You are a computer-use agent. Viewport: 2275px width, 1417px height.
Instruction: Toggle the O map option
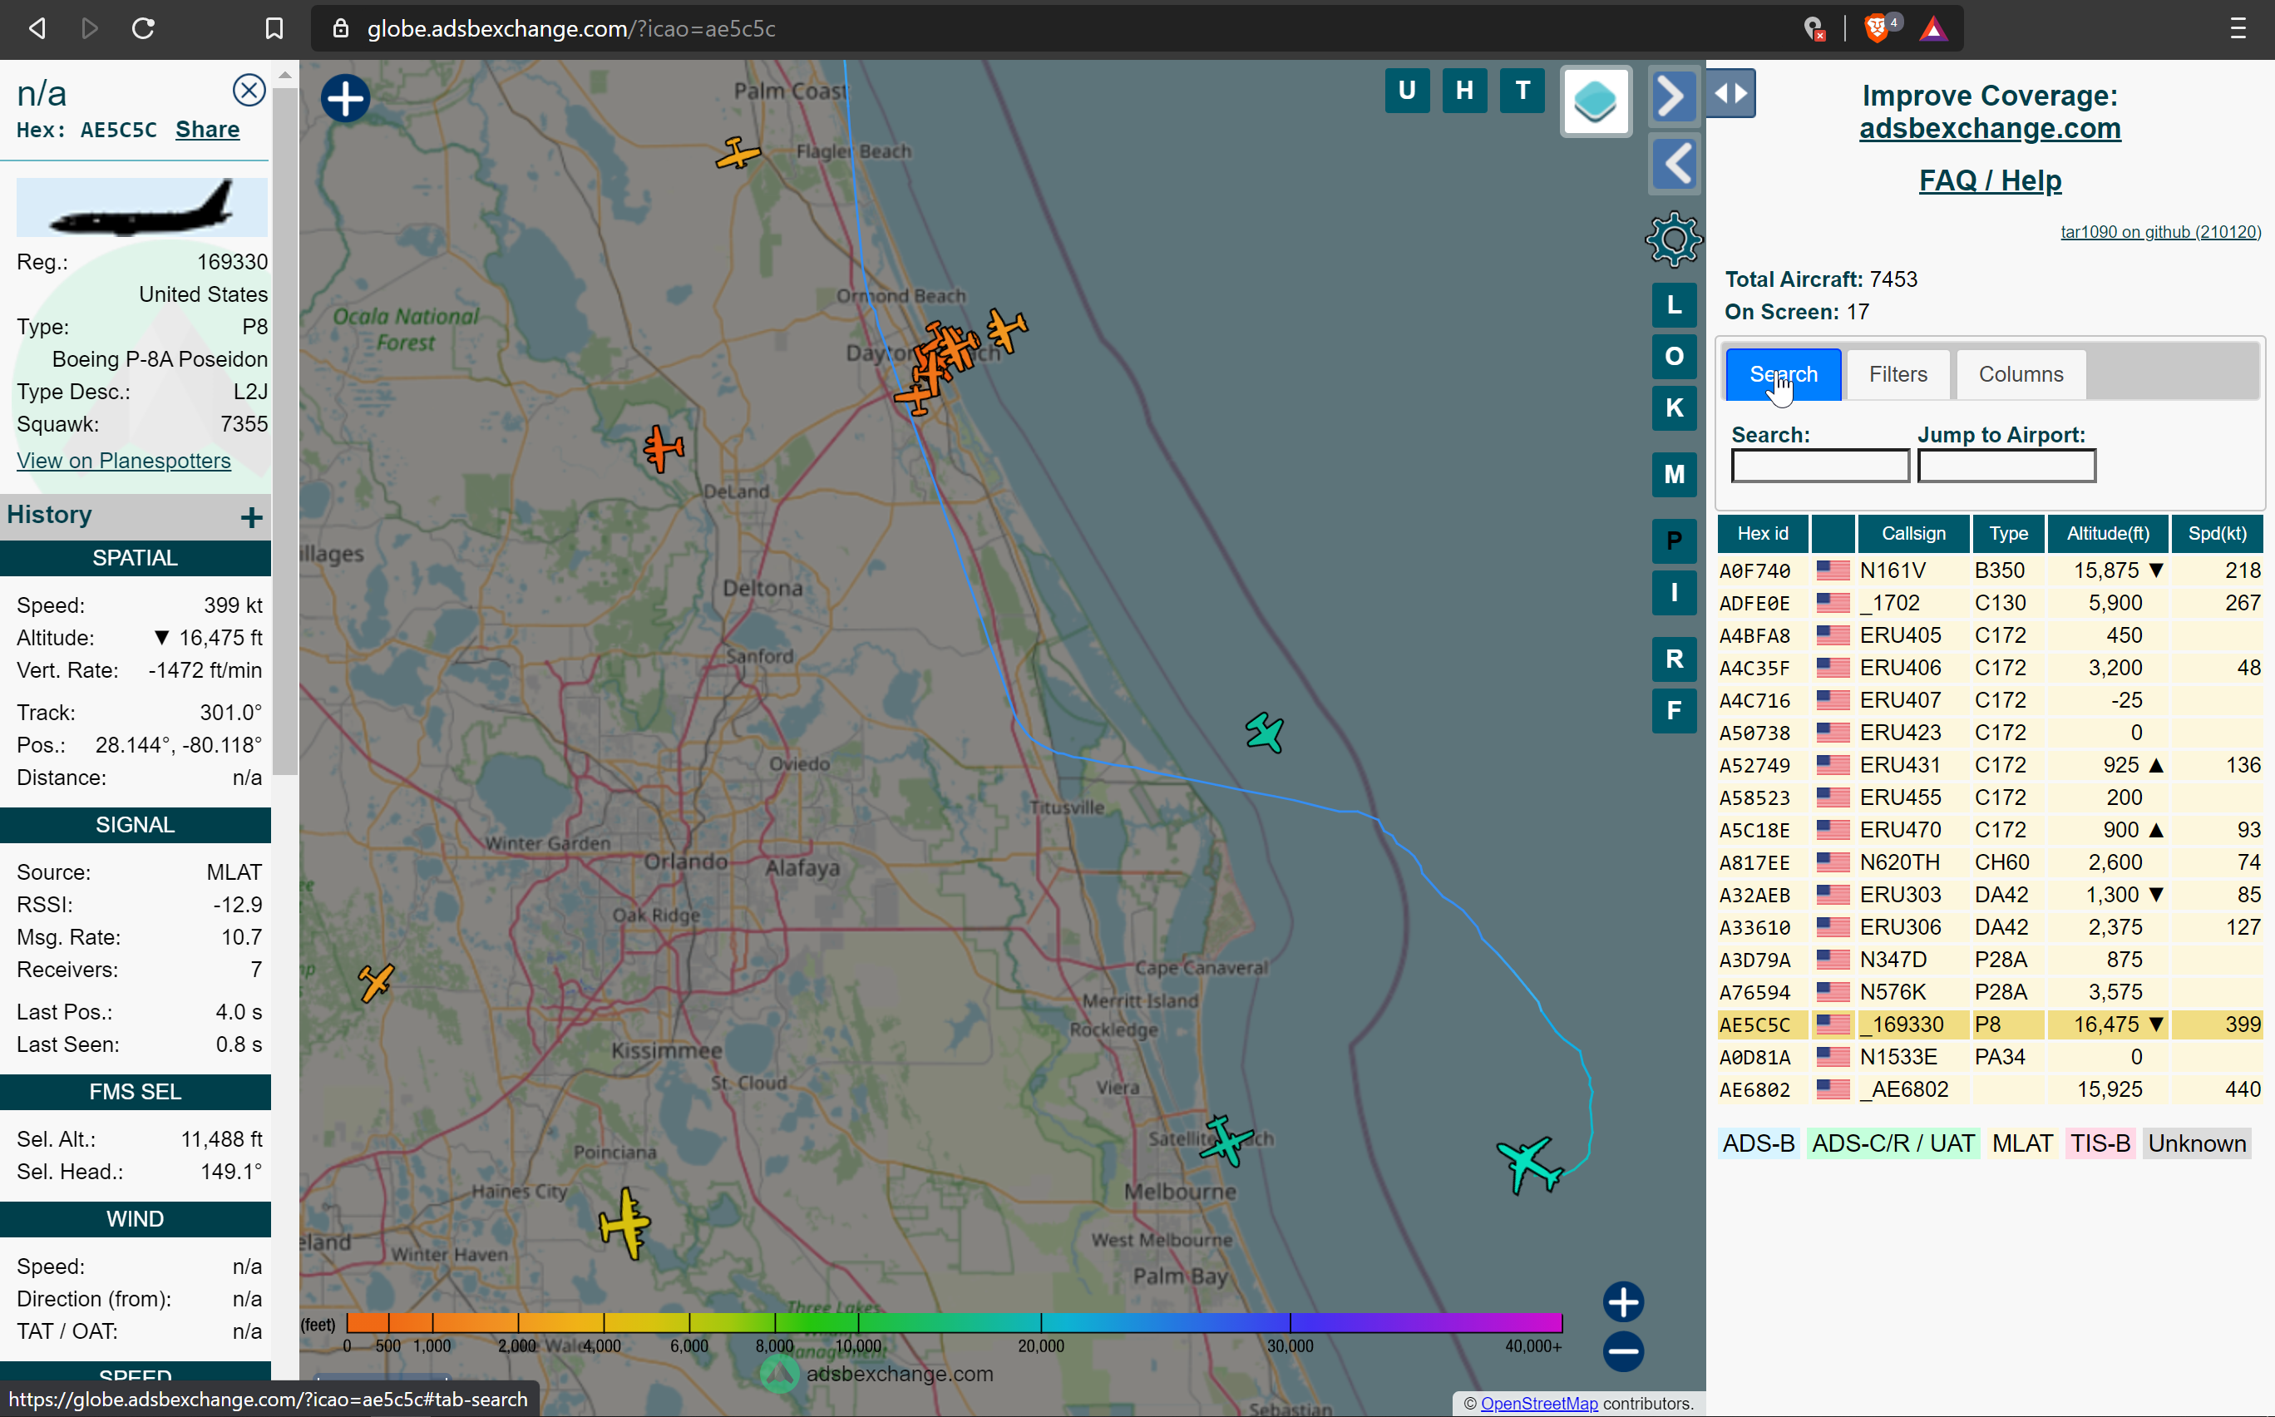[x=1674, y=356]
